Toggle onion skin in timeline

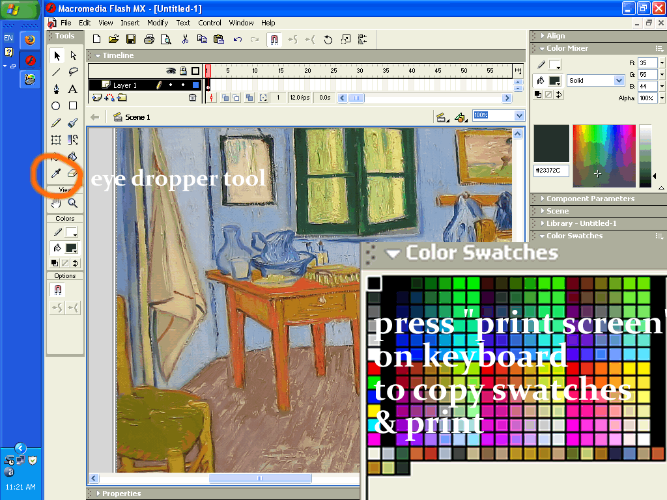click(225, 98)
